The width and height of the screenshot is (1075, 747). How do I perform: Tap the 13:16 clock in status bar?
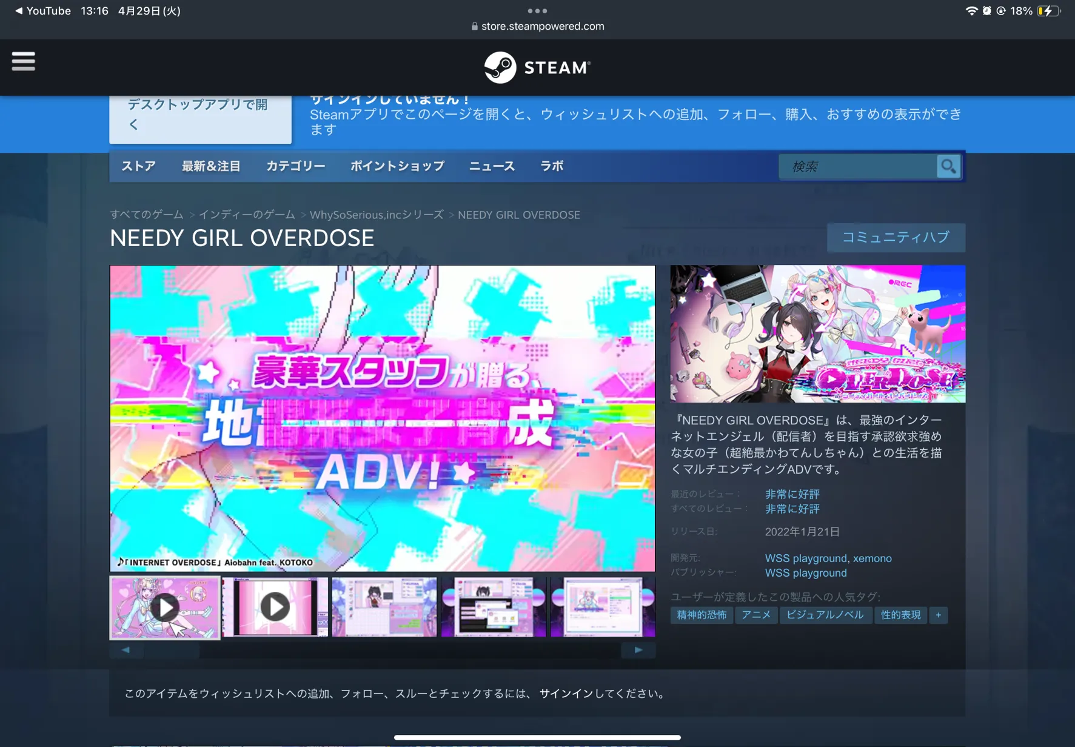[95, 11]
